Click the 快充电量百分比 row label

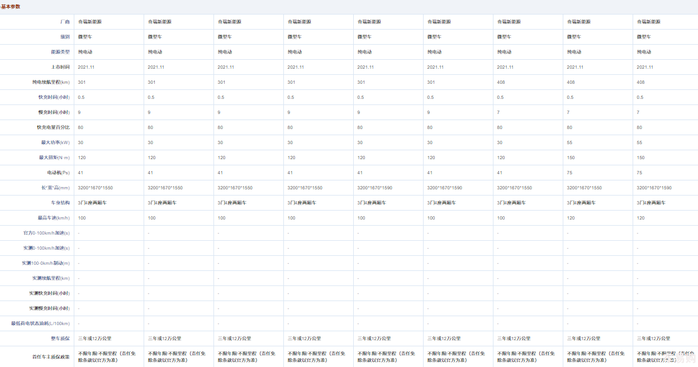(53, 127)
